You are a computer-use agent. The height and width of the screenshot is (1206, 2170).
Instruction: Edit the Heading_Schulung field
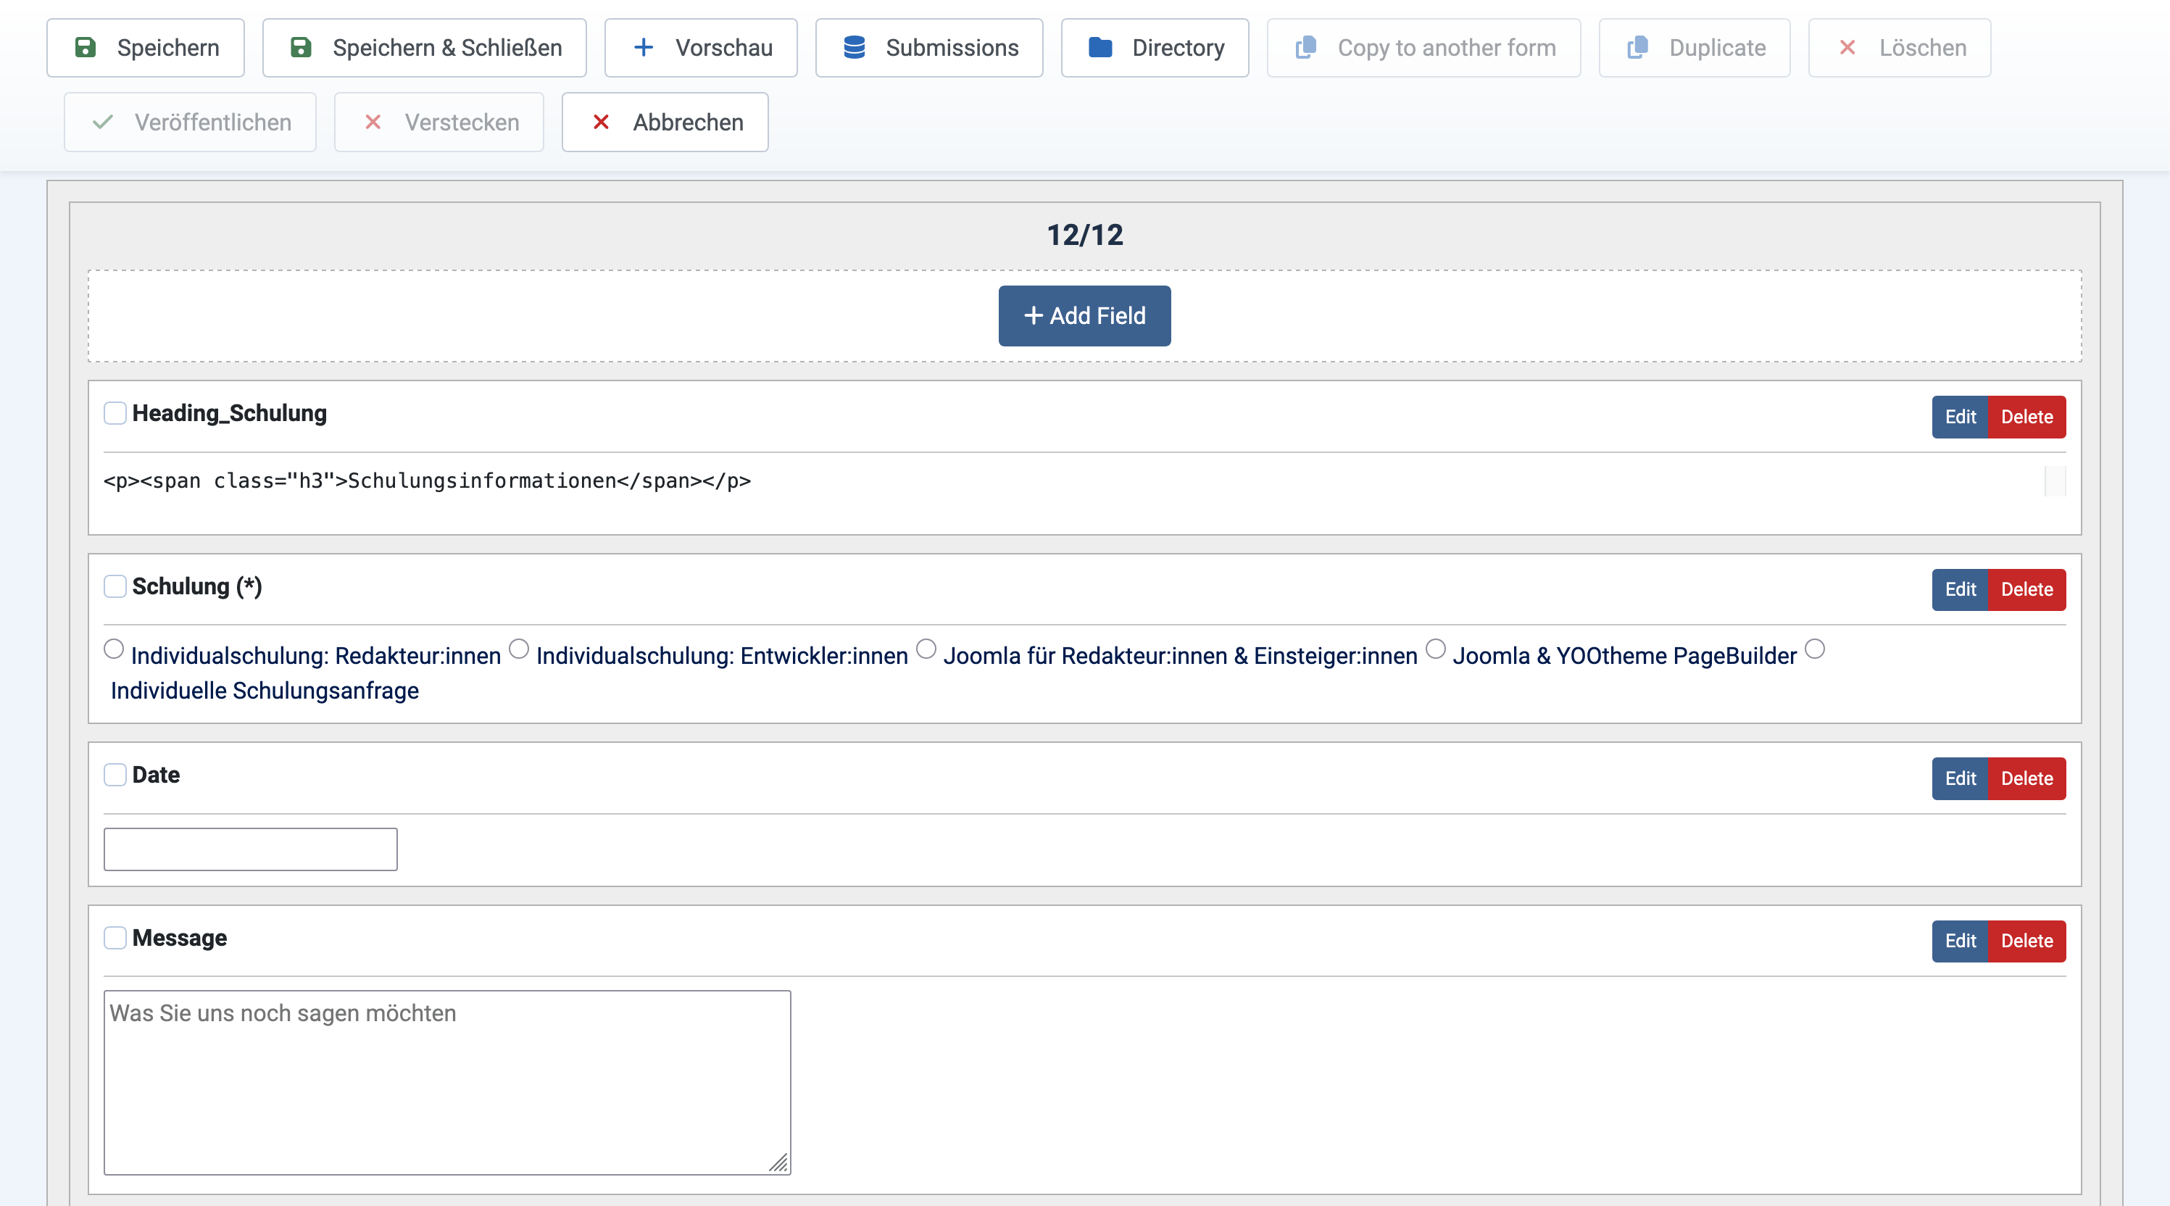point(1959,417)
